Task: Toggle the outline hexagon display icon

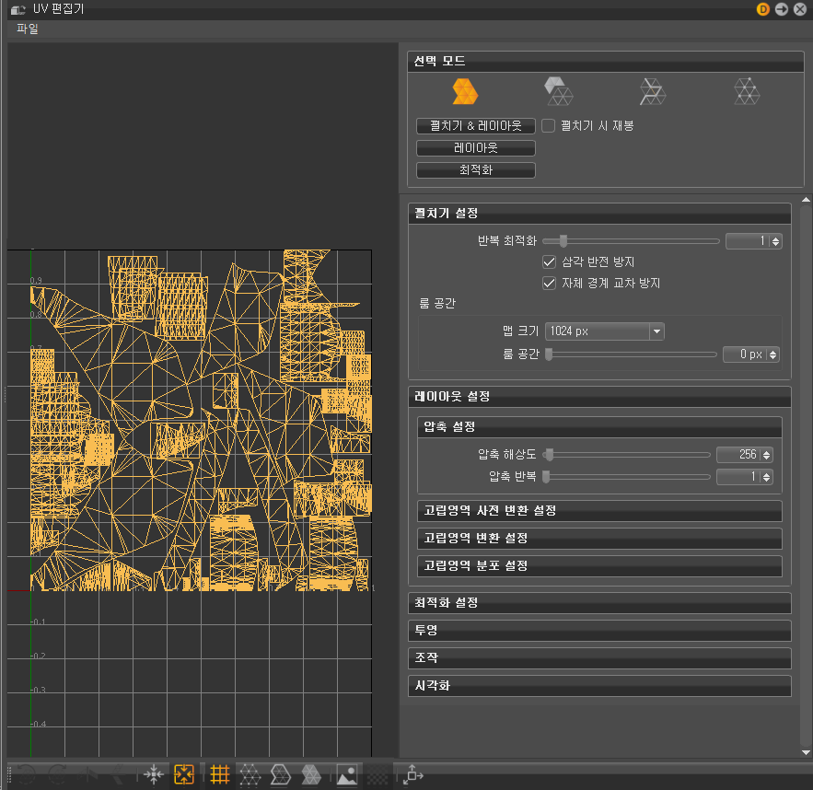Action: (281, 775)
